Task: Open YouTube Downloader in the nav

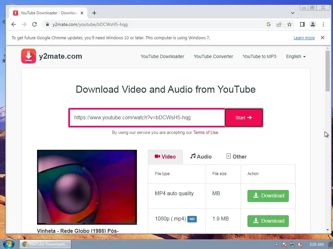Action: tap(162, 56)
